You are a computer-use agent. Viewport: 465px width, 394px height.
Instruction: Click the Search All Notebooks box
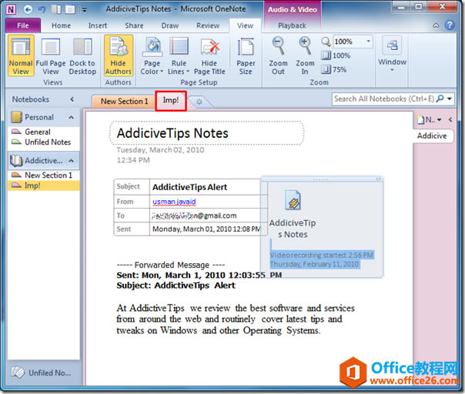(x=383, y=98)
